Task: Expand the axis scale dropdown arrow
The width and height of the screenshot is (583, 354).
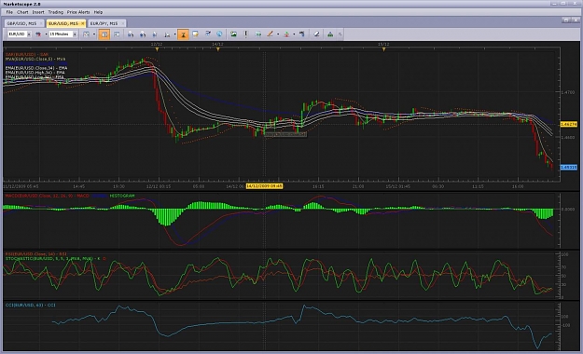Action: 174,34
